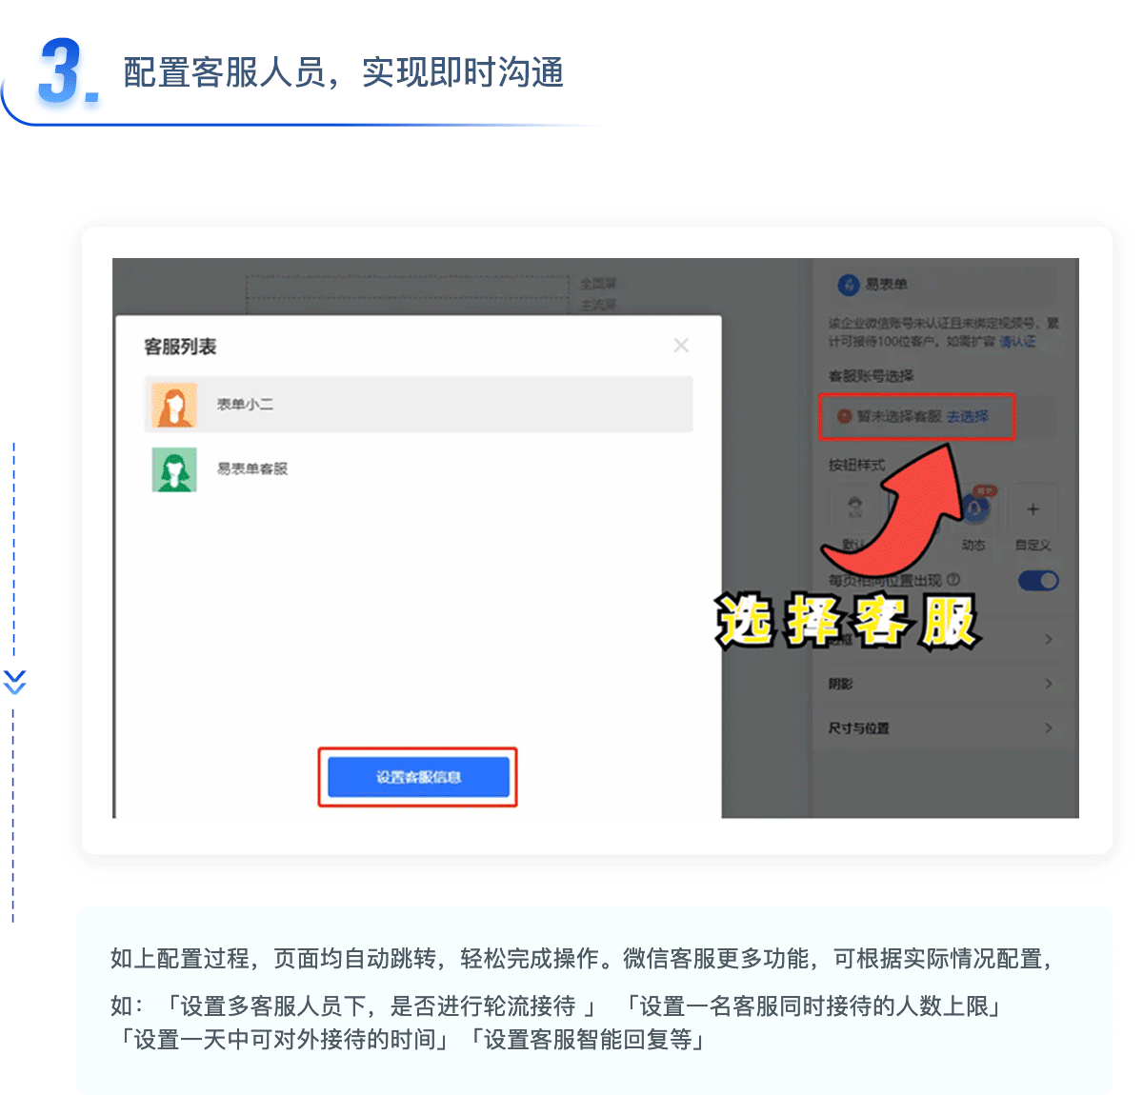This screenshot has width=1143, height=1095.
Task: Click the 请认证 link
Action: coord(1017,341)
